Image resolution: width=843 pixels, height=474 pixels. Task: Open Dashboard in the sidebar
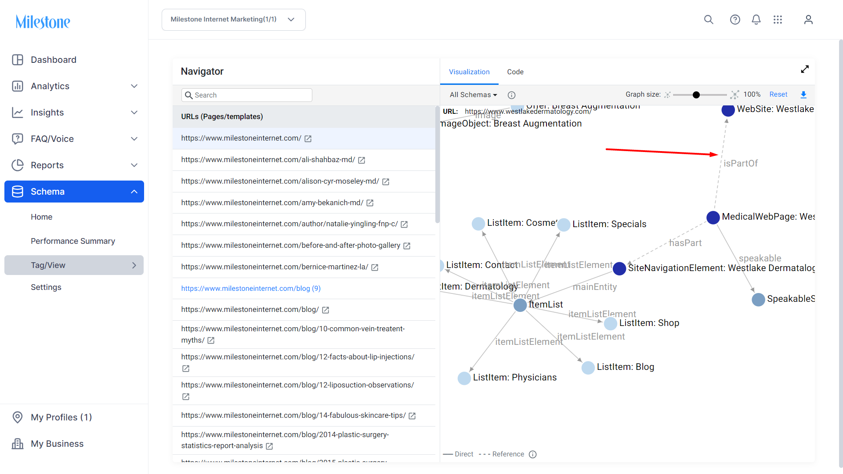[x=54, y=60]
